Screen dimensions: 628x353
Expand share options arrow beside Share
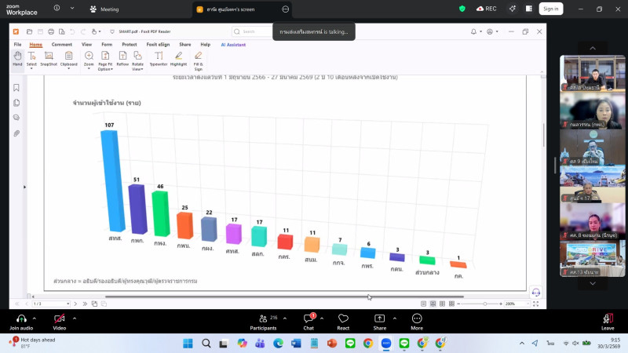pyautogui.click(x=395, y=318)
